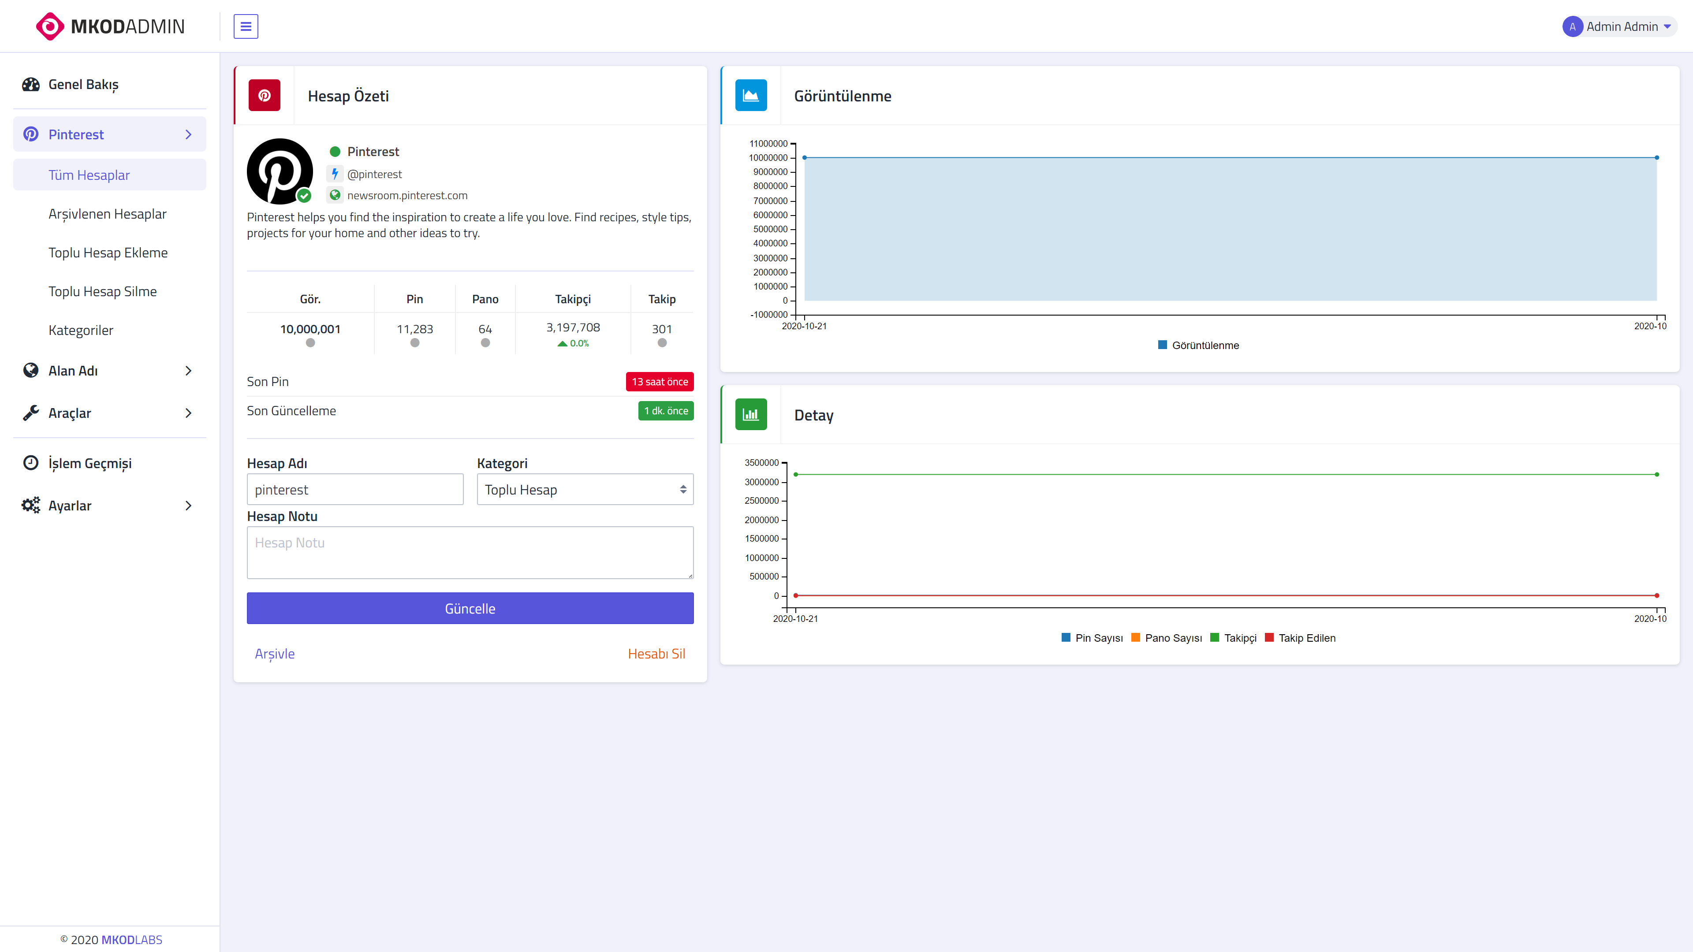1693x952 pixels.
Task: Click the green verified check badge on avatar
Action: tap(304, 195)
